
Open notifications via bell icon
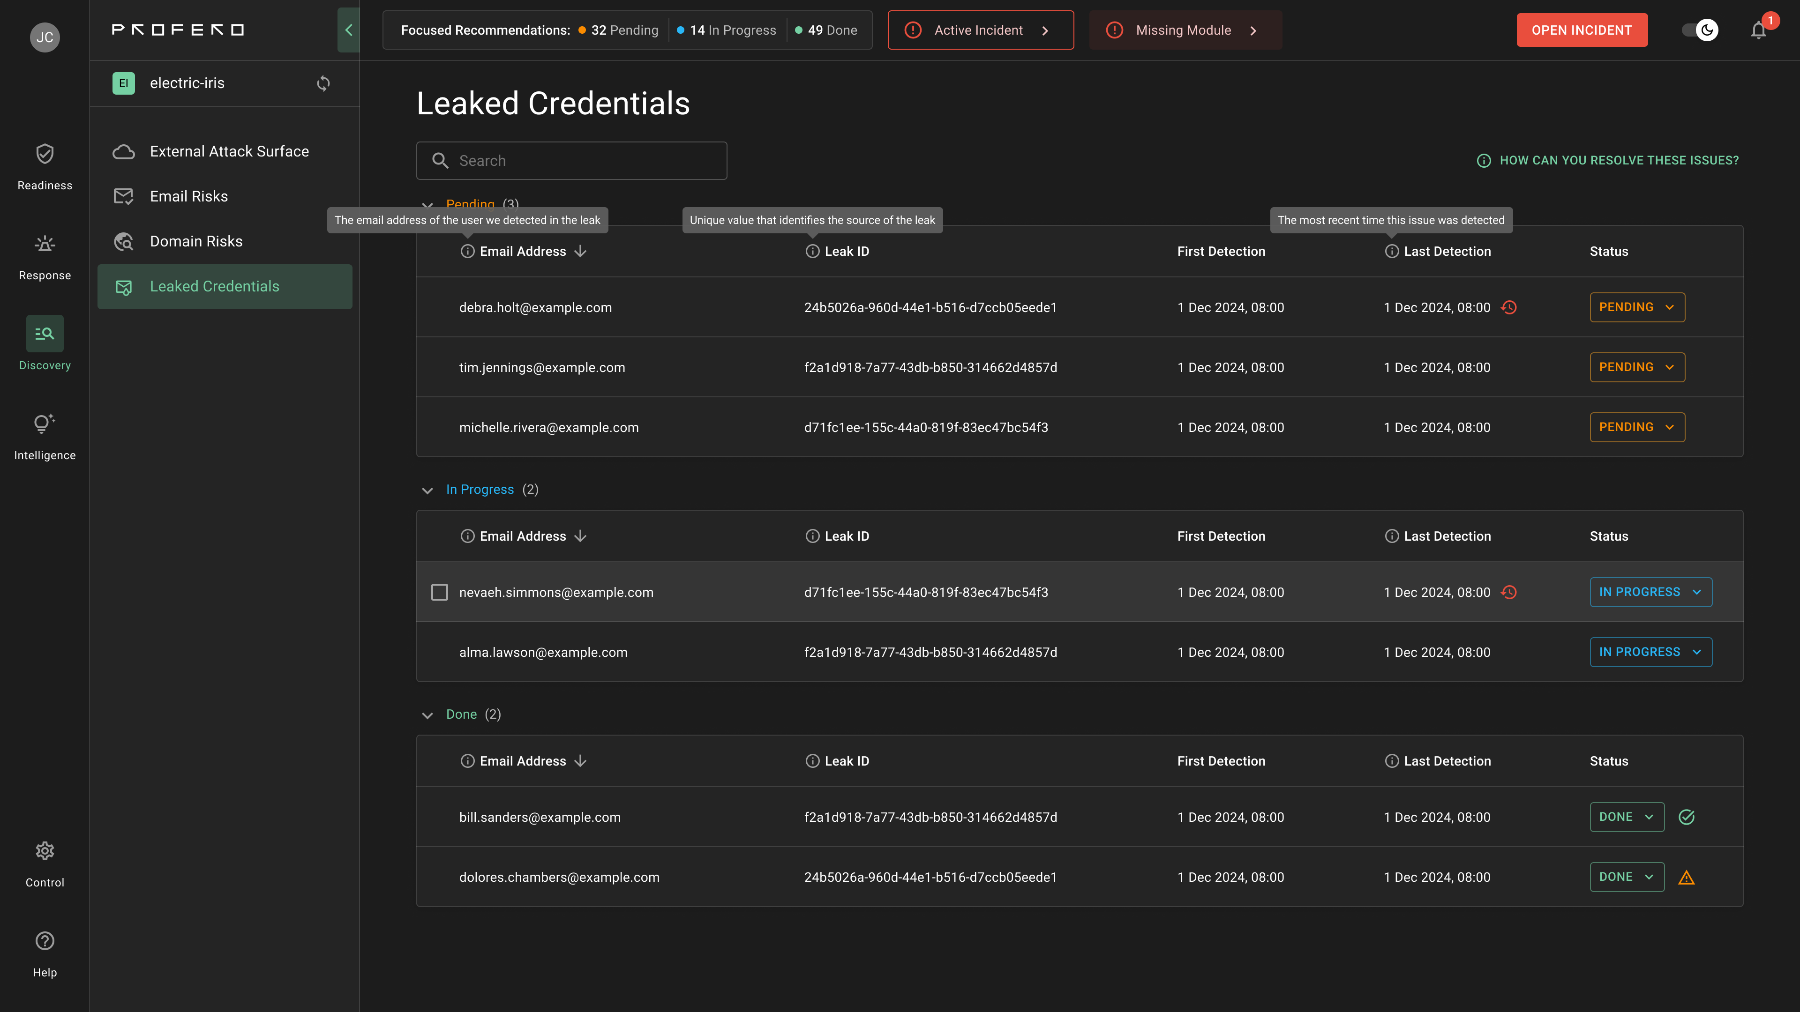1759,30
